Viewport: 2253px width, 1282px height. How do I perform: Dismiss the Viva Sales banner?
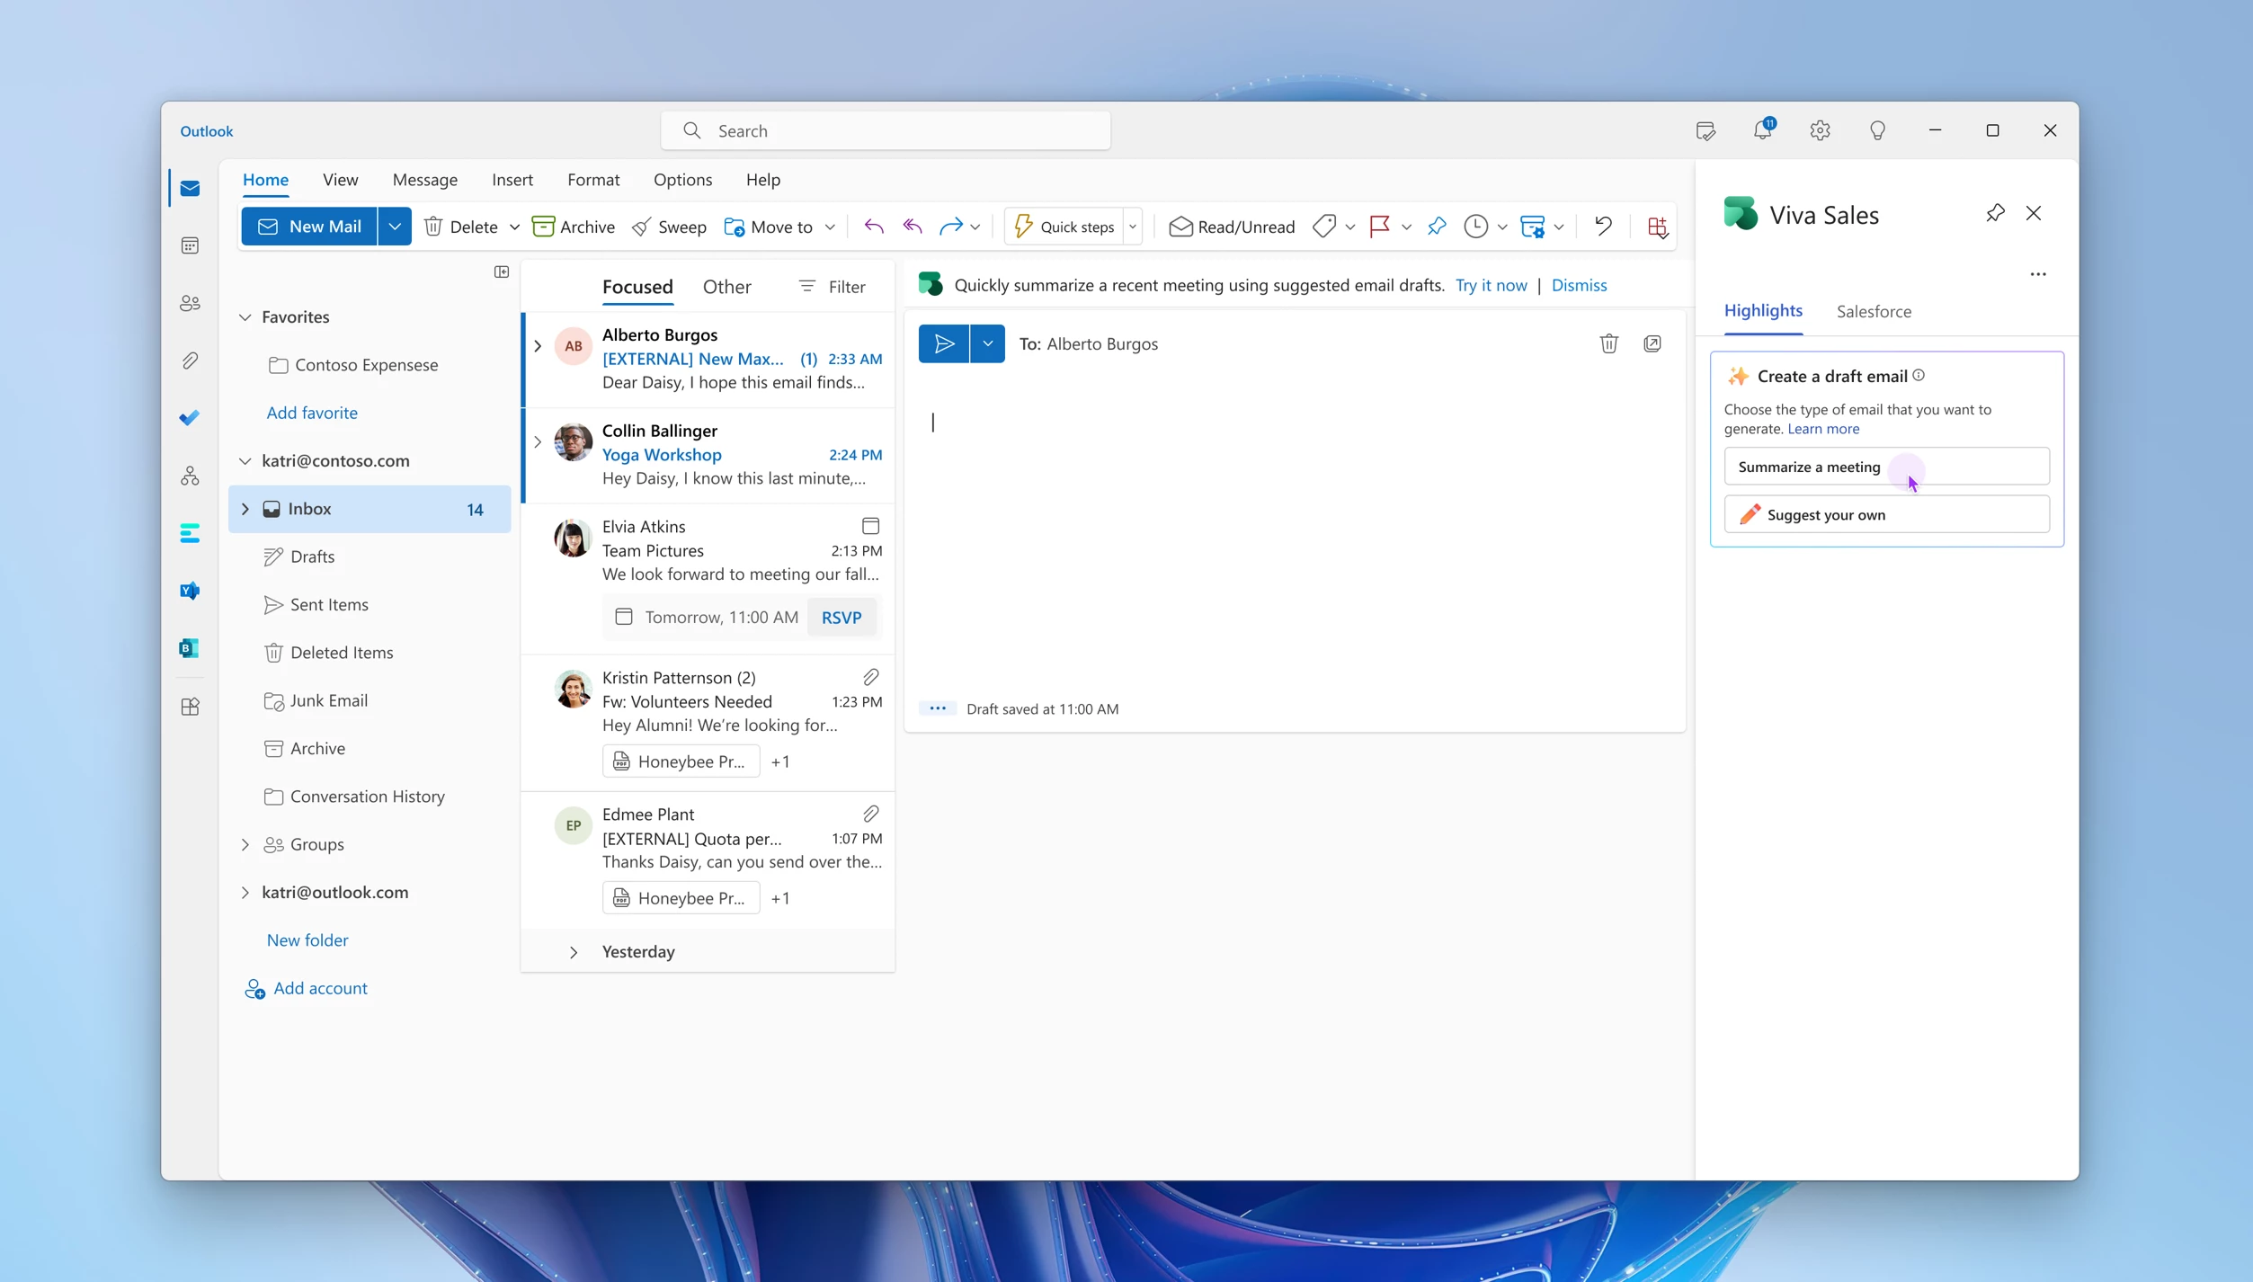coord(1579,285)
